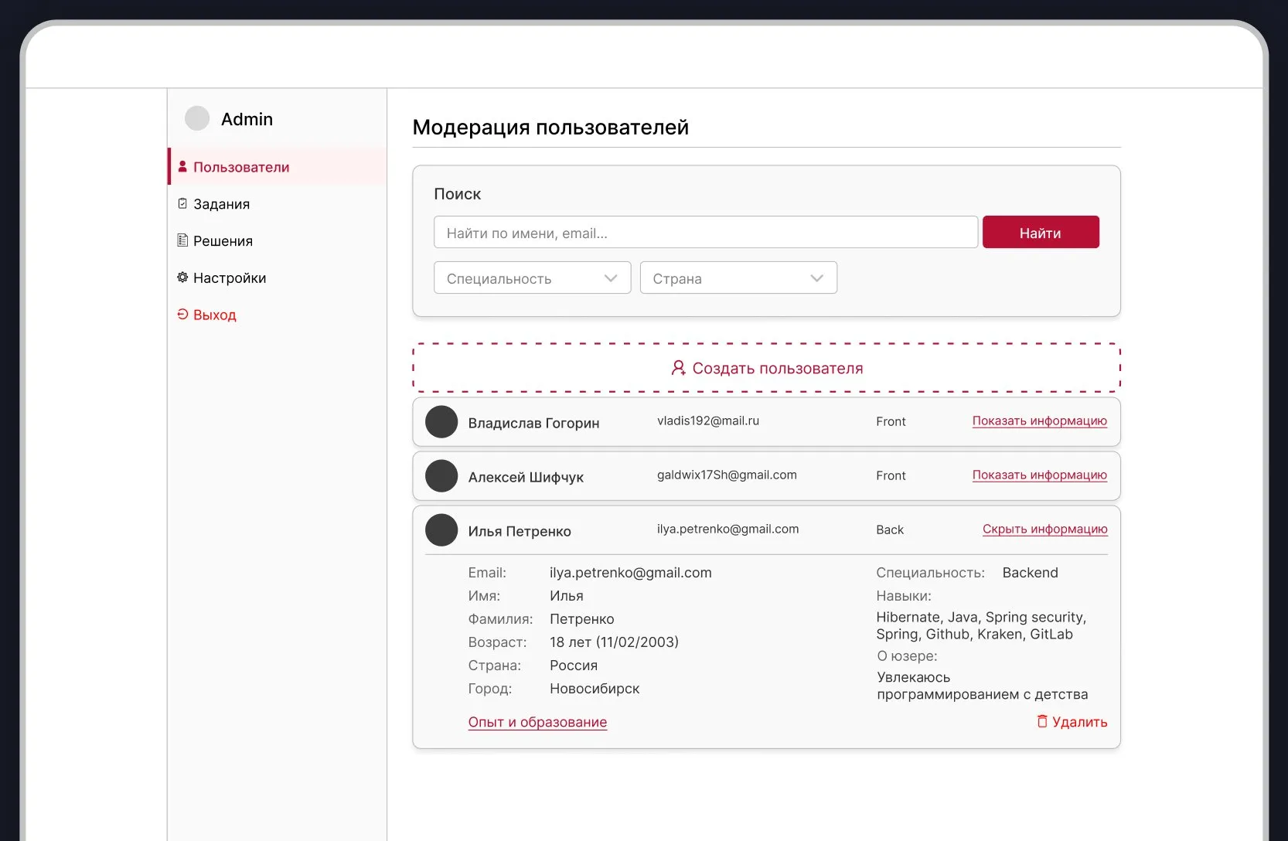
Task: Click the chevron in the Страна selector
Action: pyautogui.click(x=817, y=278)
